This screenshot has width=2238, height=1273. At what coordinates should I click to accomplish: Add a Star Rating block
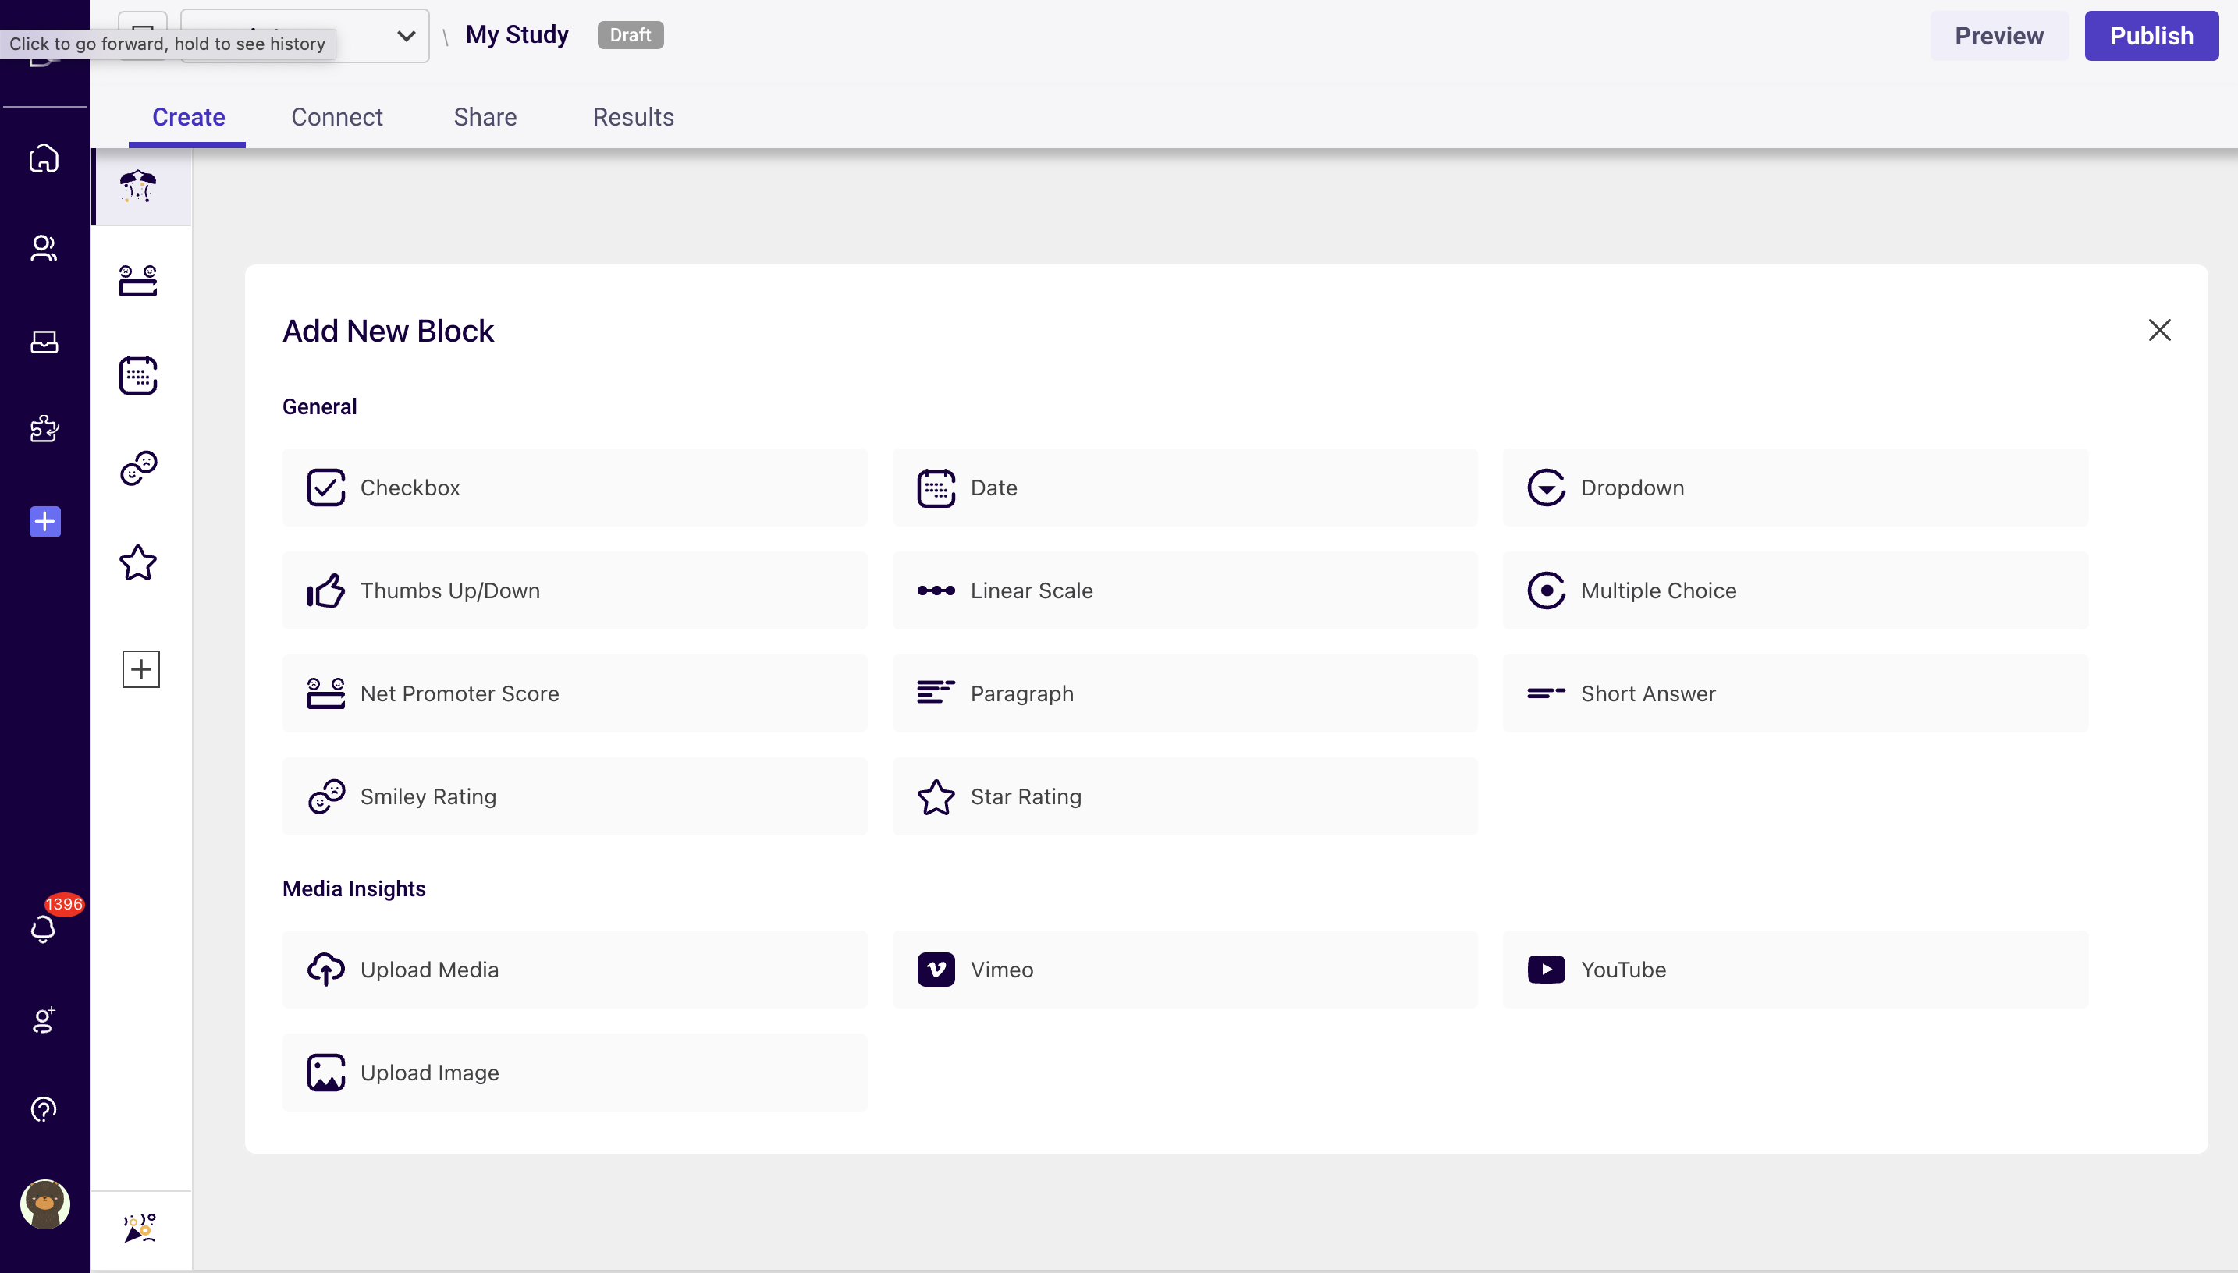[x=1185, y=796]
